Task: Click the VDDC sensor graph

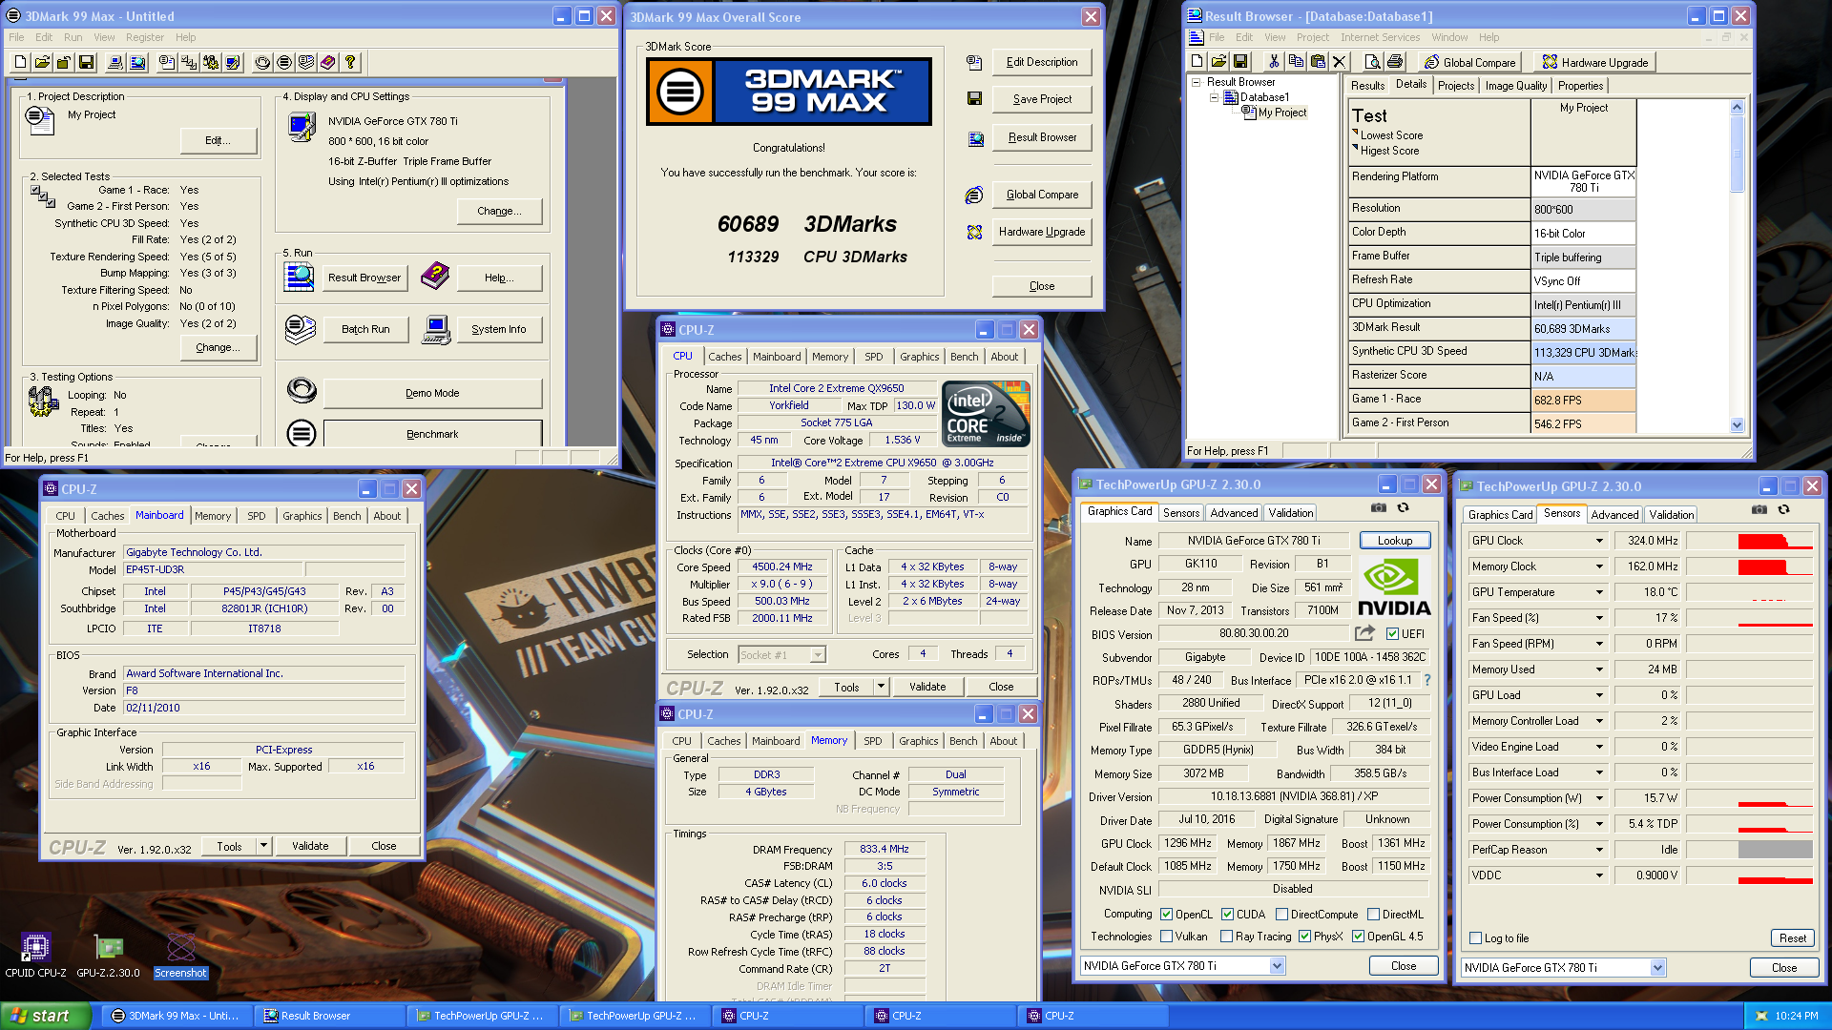Action: (x=1749, y=875)
